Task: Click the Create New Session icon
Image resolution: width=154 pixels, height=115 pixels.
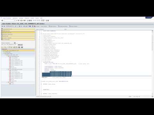Action: coord(42,20)
